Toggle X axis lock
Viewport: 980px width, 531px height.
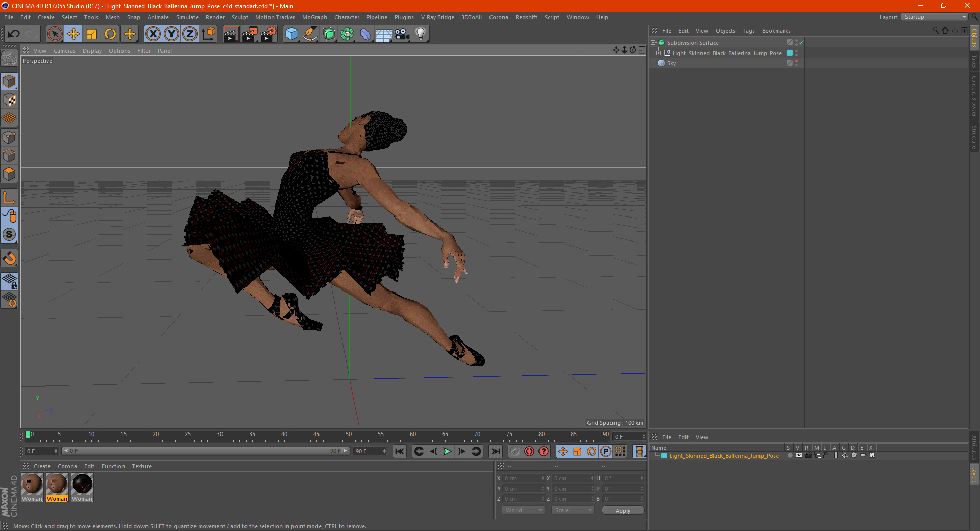(x=153, y=34)
